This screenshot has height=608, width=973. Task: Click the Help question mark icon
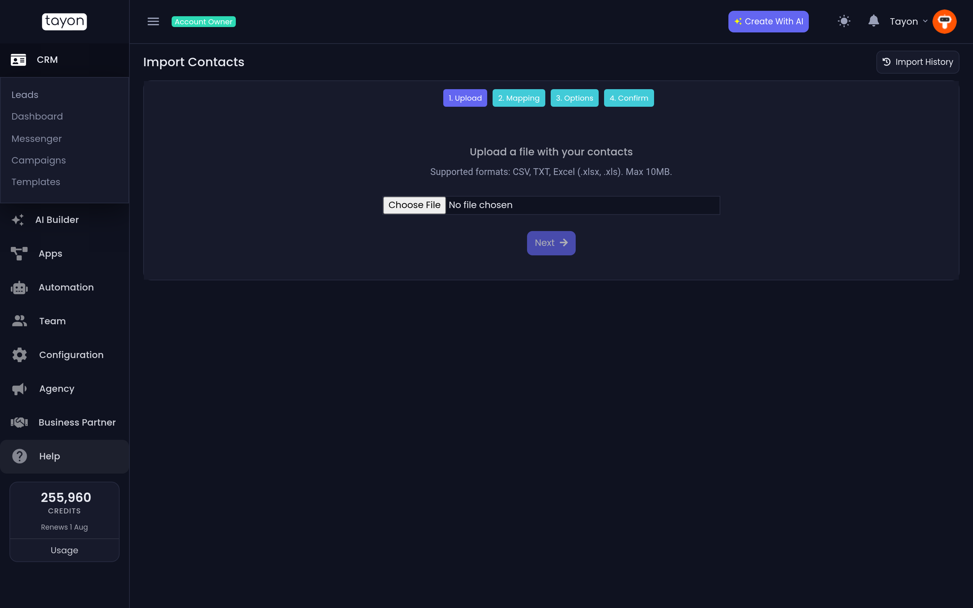(x=19, y=456)
